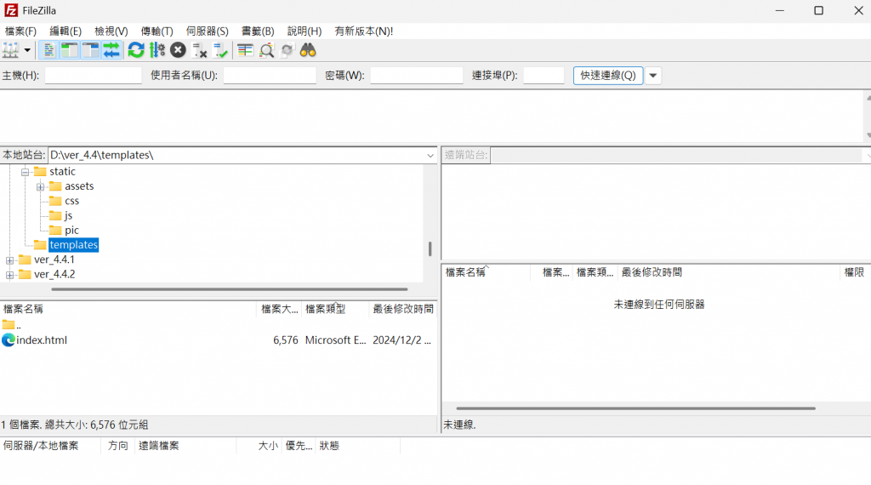This screenshot has height=485, width=871.
Task: Click the binoculars file search icon
Action: (x=308, y=50)
